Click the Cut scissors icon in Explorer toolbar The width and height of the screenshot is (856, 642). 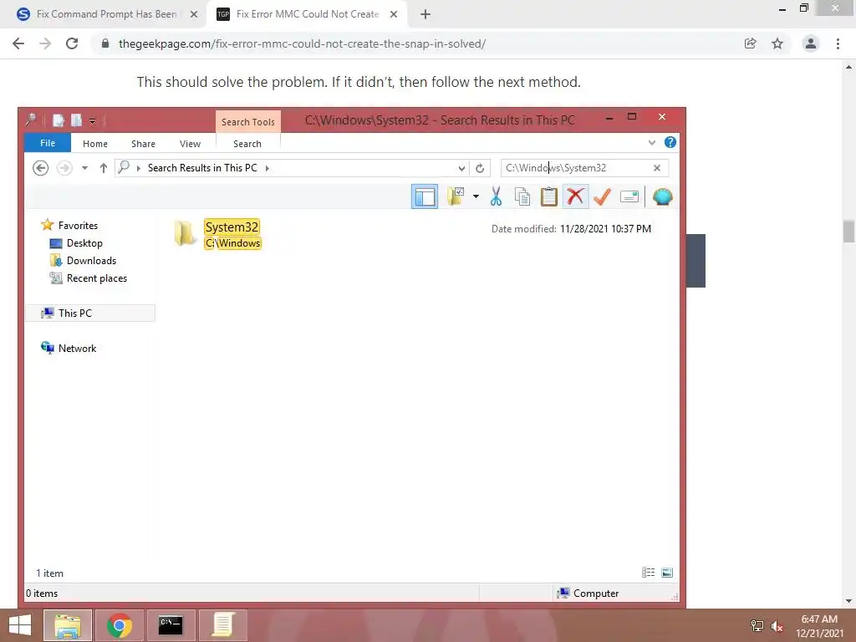click(496, 196)
